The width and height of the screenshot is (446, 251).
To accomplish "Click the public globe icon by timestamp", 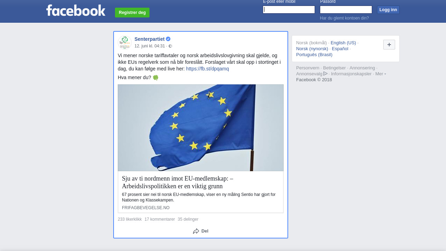I will 170,46.
